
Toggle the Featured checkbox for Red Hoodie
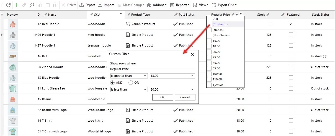pyautogui.click(x=291, y=24)
